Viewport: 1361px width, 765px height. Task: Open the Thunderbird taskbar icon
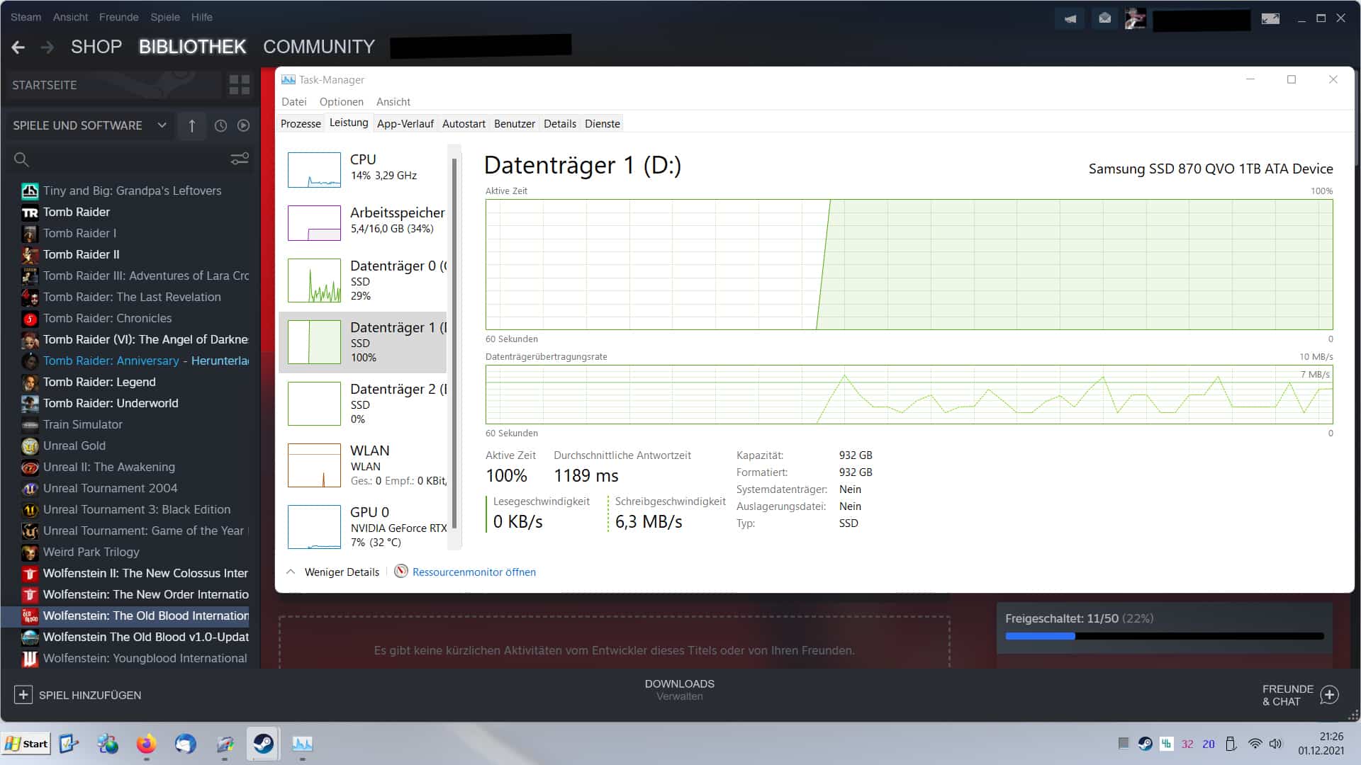(x=185, y=744)
